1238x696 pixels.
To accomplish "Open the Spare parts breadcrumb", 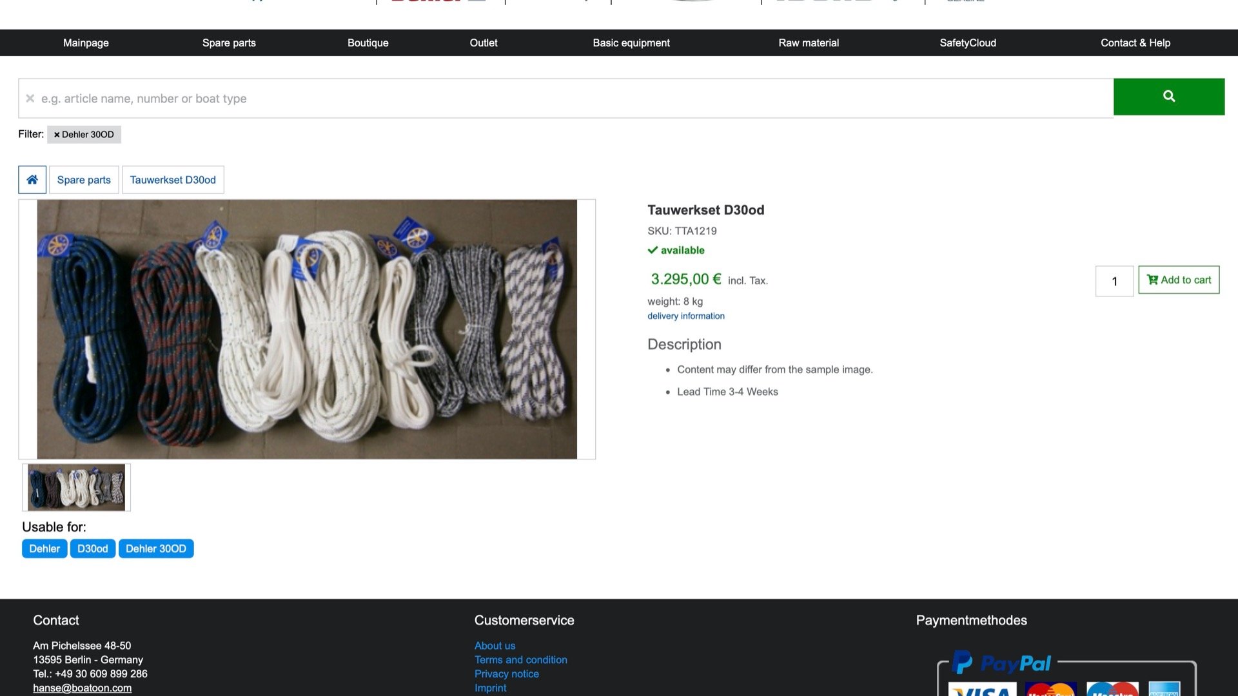I will pyautogui.click(x=84, y=180).
